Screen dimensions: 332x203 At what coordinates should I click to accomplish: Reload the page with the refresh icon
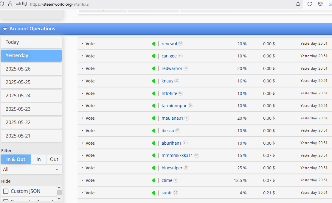point(309,4)
